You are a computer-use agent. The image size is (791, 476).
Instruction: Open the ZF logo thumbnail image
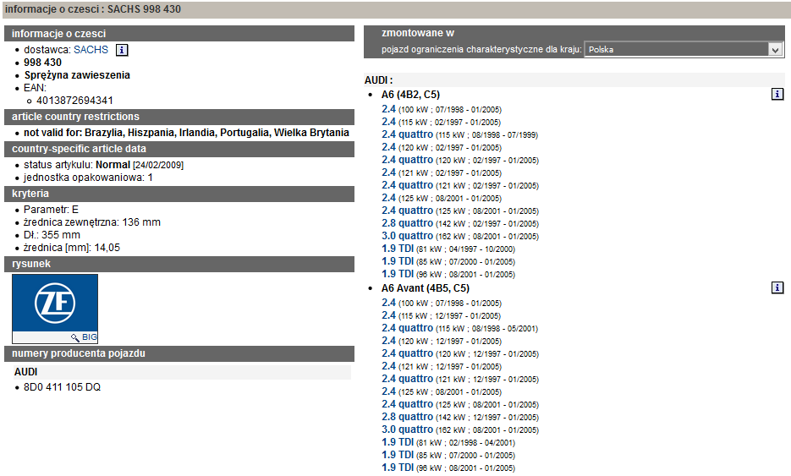tap(55, 303)
